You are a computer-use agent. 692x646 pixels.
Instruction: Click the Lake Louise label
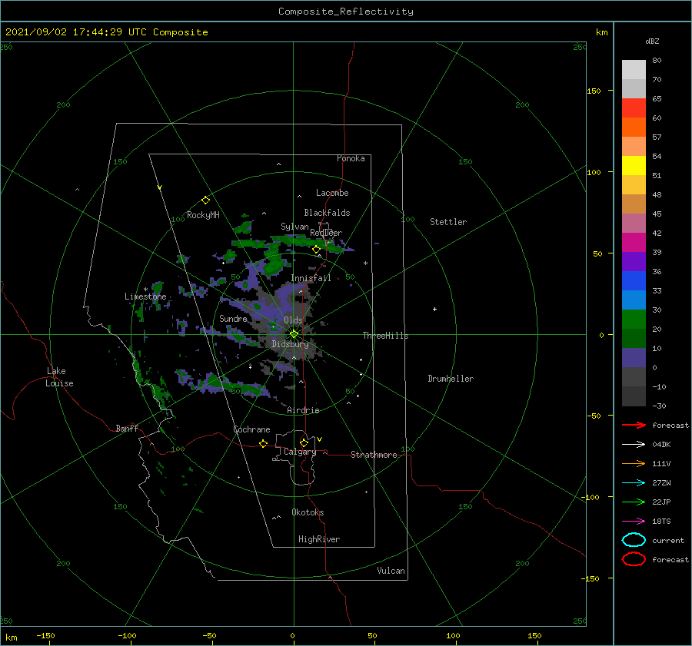[x=59, y=377]
